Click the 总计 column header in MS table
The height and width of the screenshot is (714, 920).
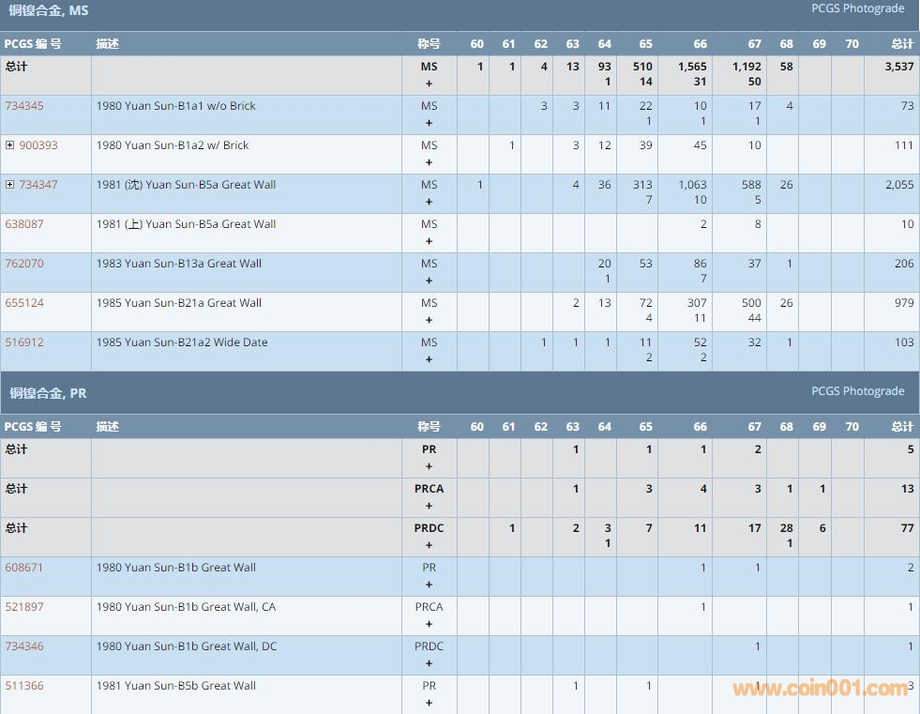click(901, 44)
